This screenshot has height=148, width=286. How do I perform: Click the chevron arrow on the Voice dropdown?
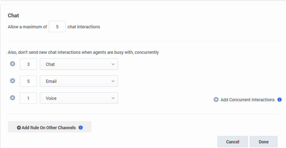point(113,98)
